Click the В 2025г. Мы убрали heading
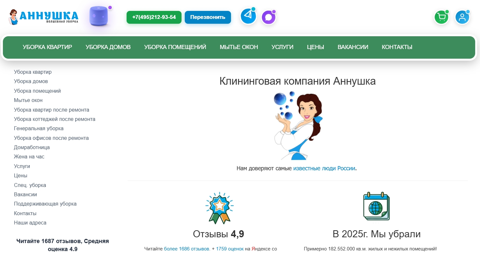 tap(377, 234)
